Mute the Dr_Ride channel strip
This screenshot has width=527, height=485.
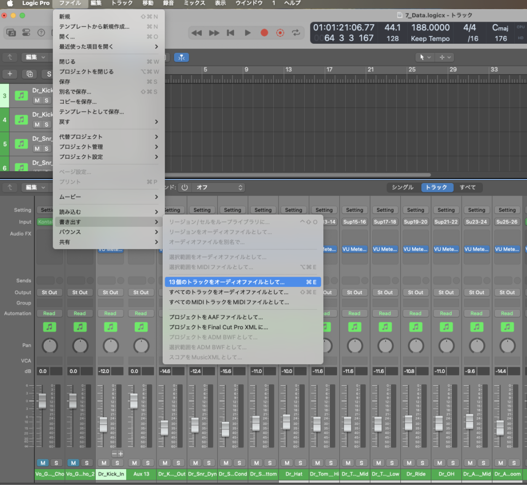click(409, 463)
